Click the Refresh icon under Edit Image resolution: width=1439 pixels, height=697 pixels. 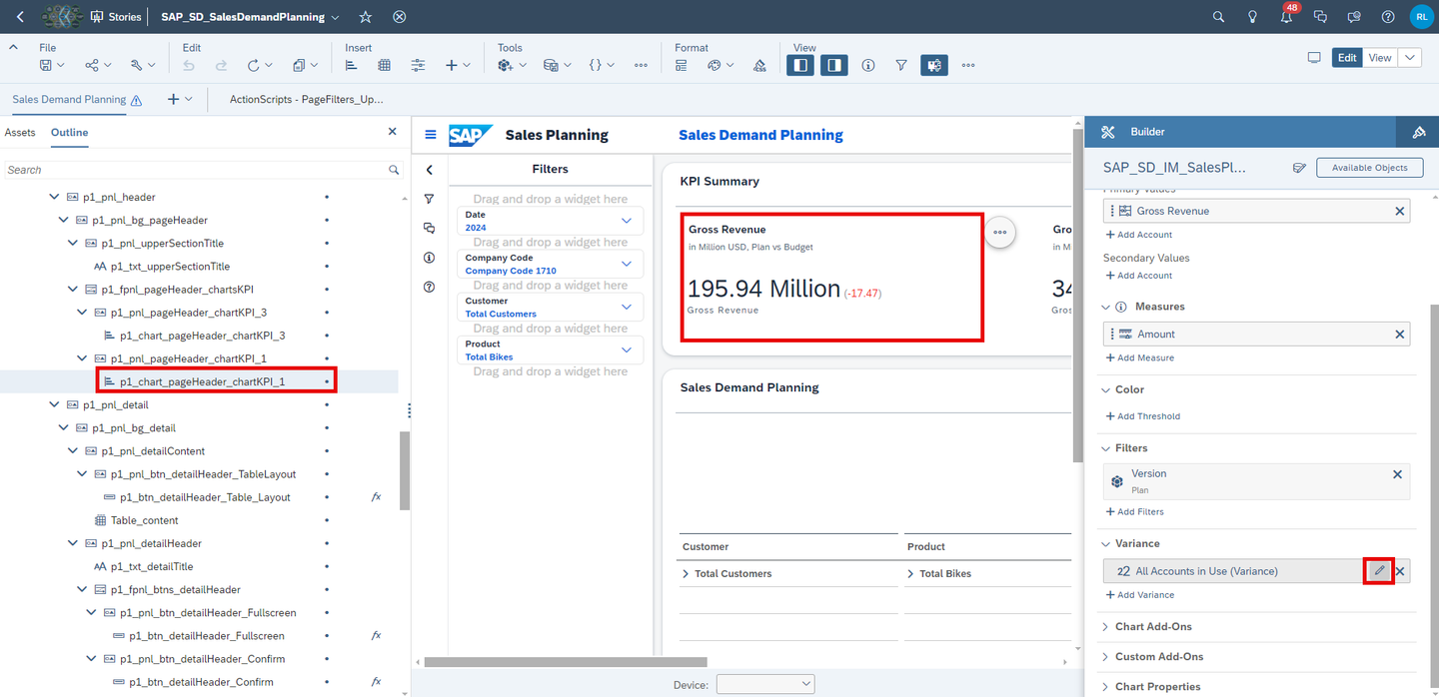[x=254, y=65]
